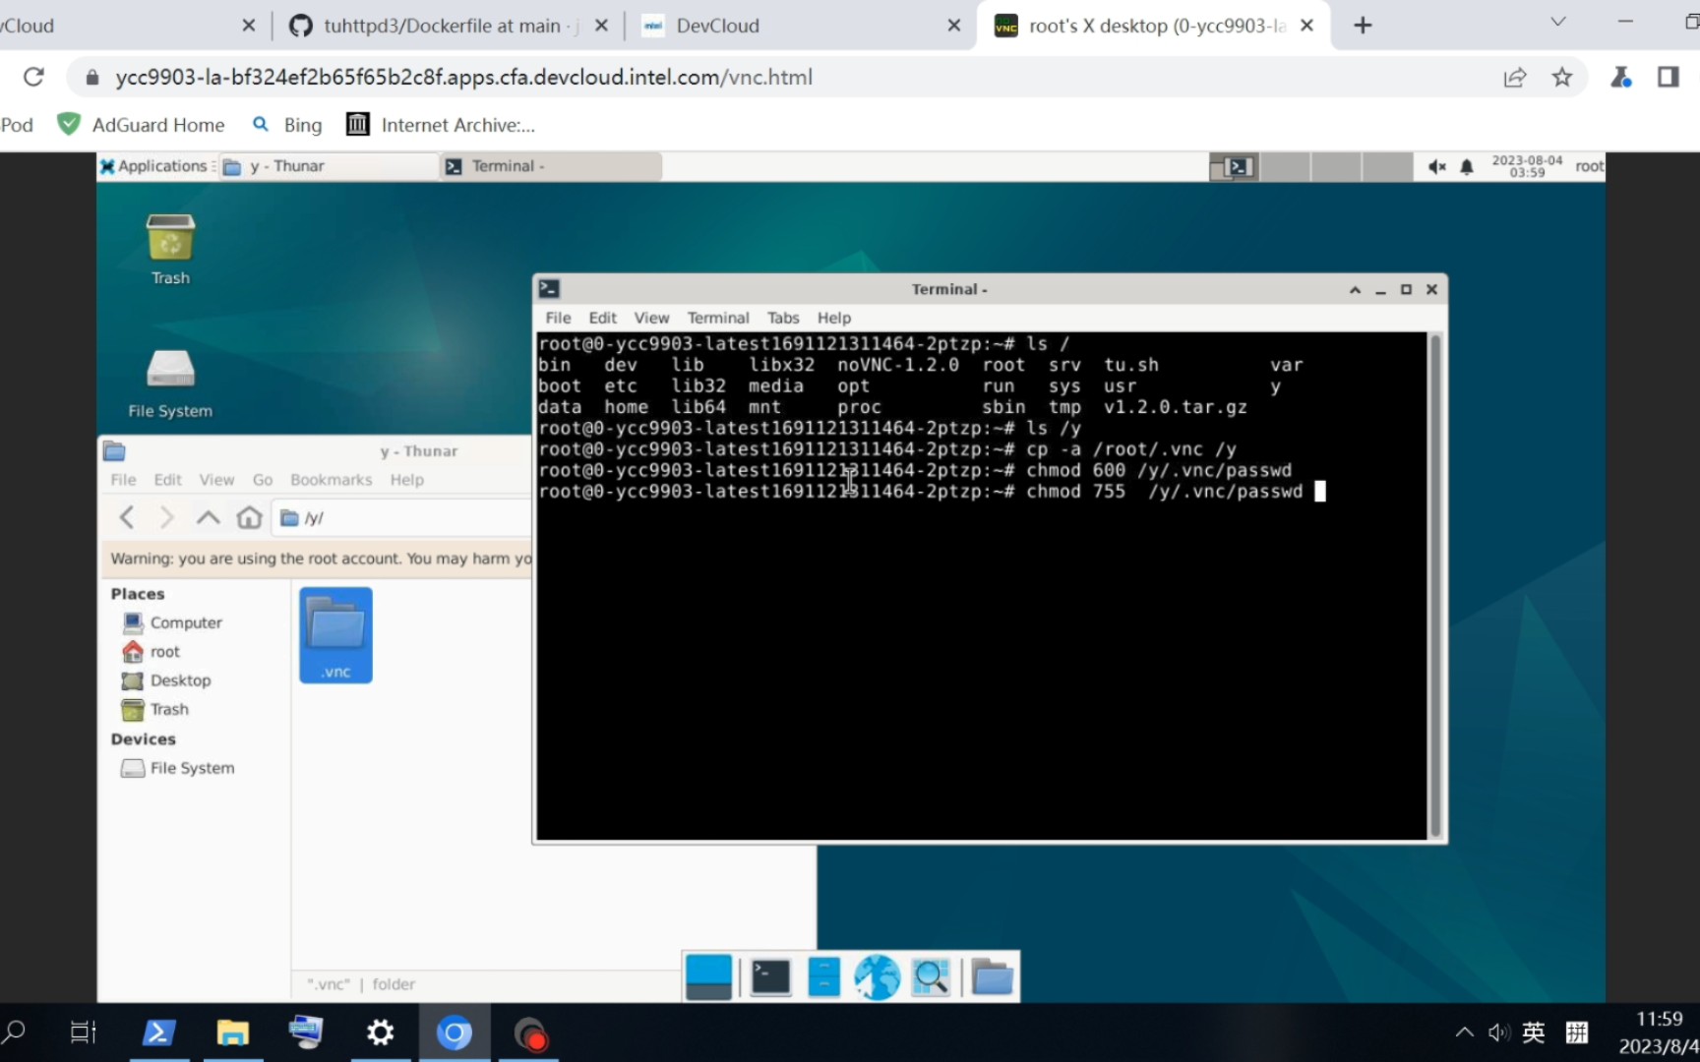Image resolution: width=1700 pixels, height=1062 pixels.
Task: Open a new browser tab
Action: (x=1363, y=26)
